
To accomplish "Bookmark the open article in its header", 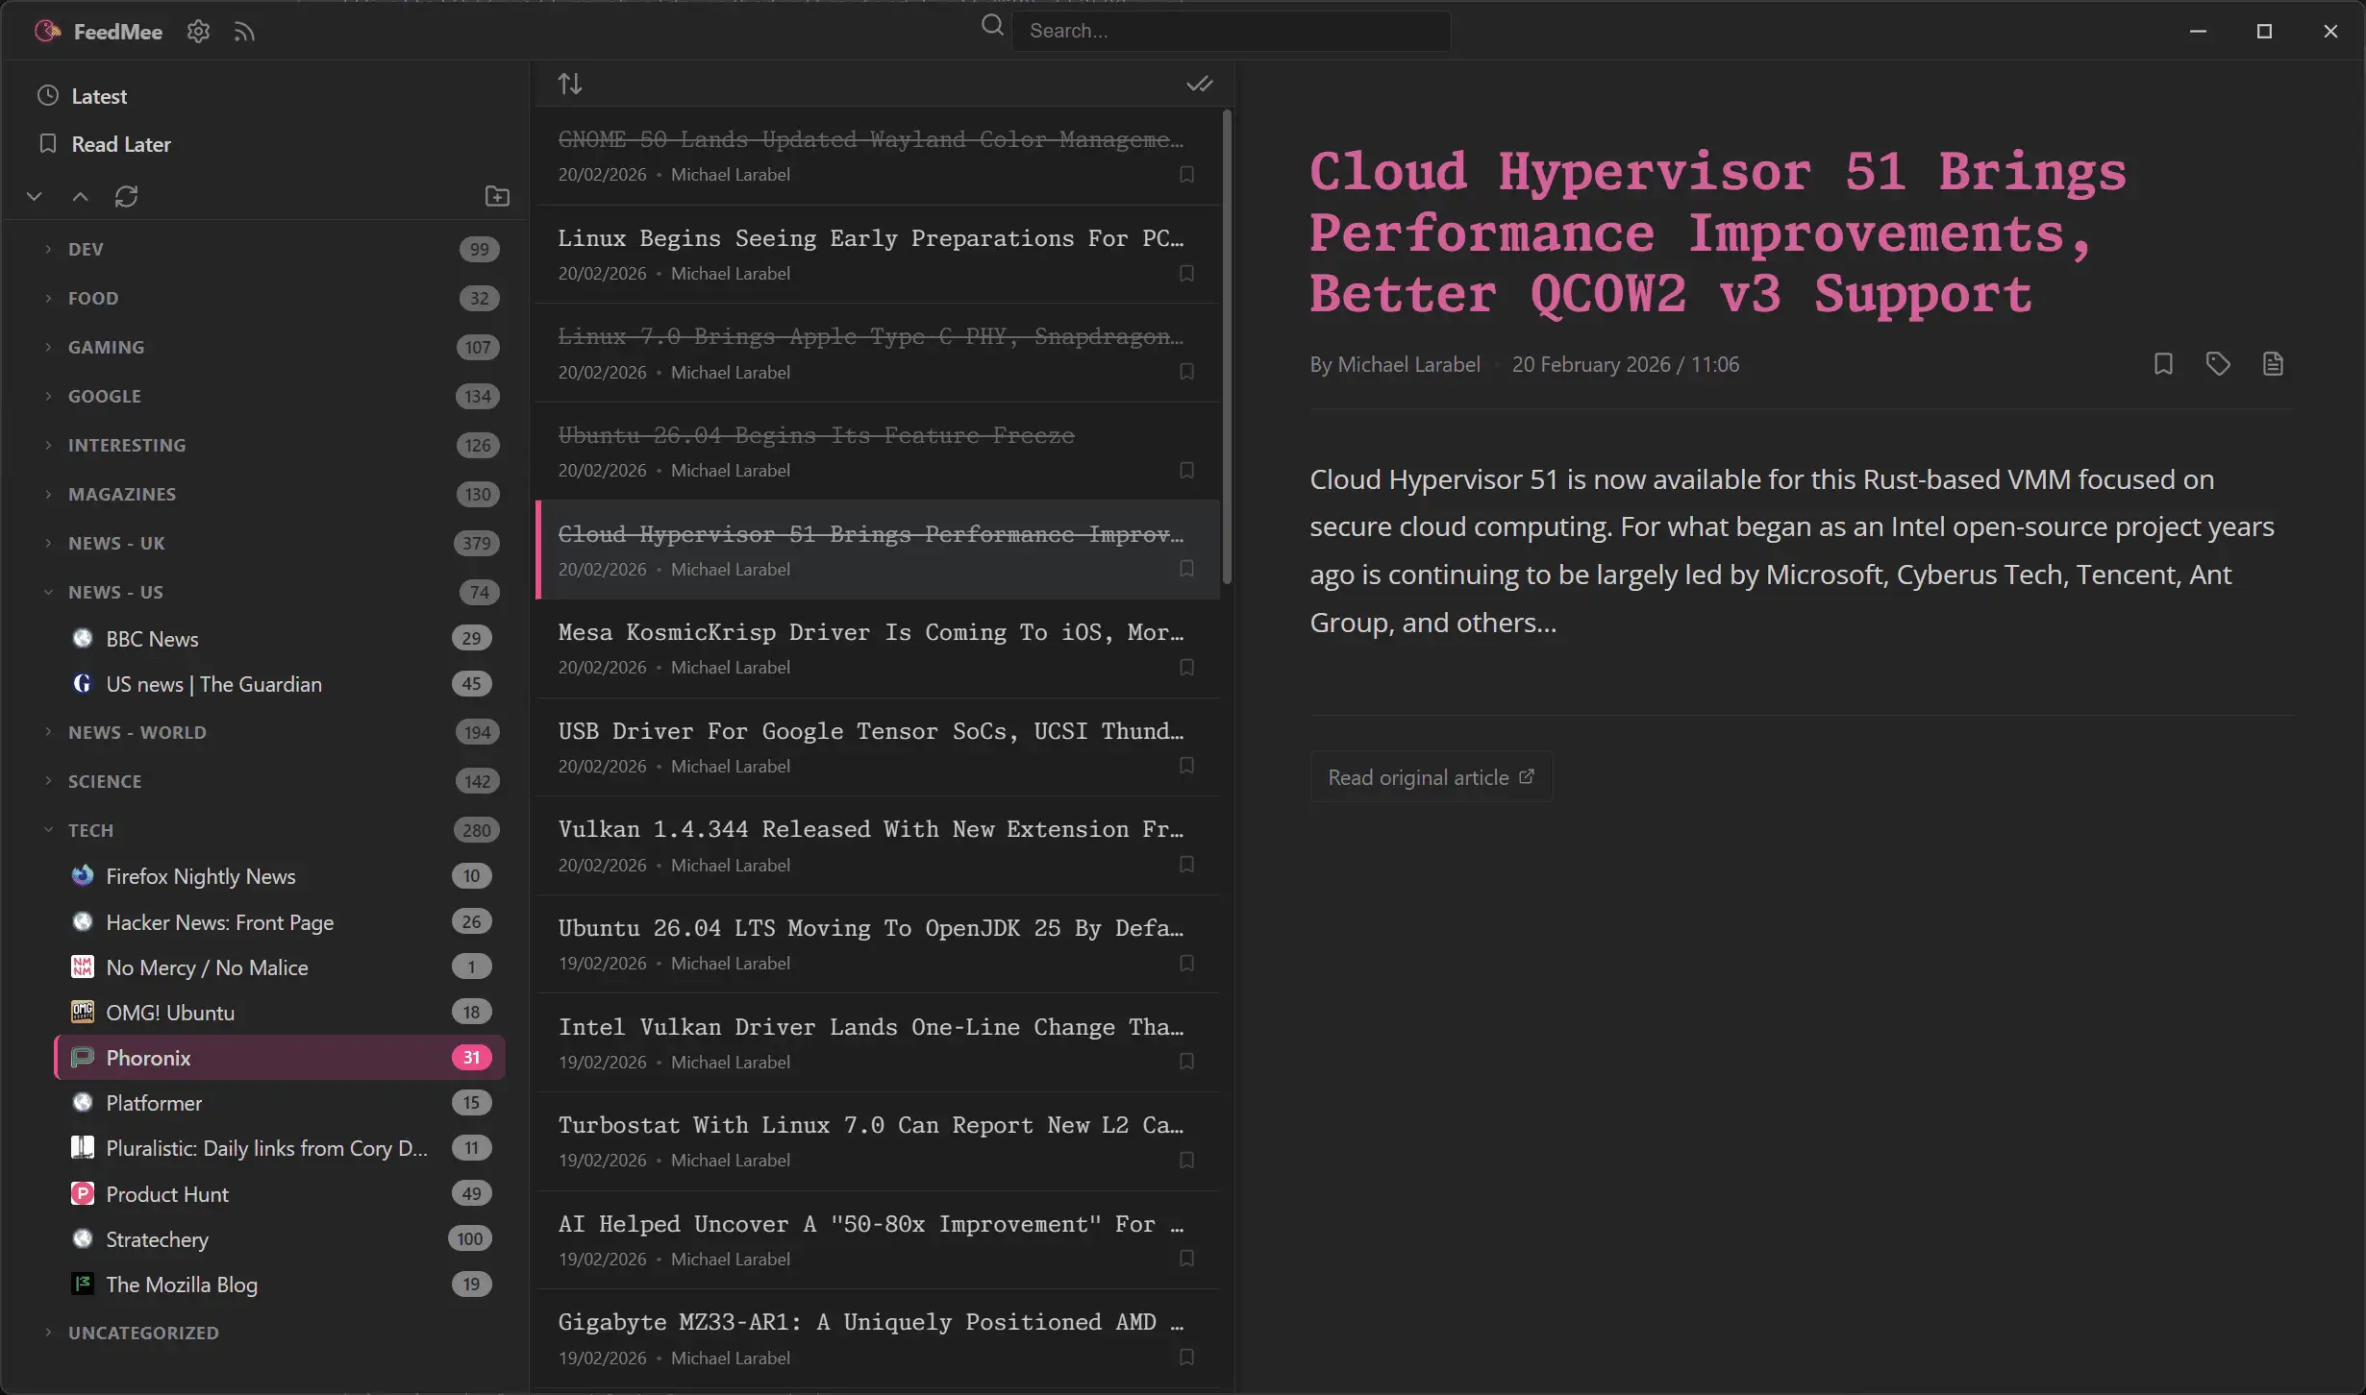I will [2163, 364].
